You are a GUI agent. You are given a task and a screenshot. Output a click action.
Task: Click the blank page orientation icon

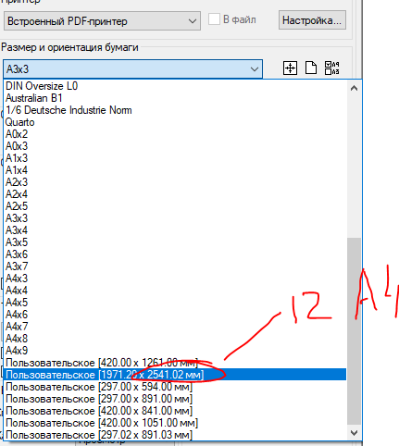point(311,68)
